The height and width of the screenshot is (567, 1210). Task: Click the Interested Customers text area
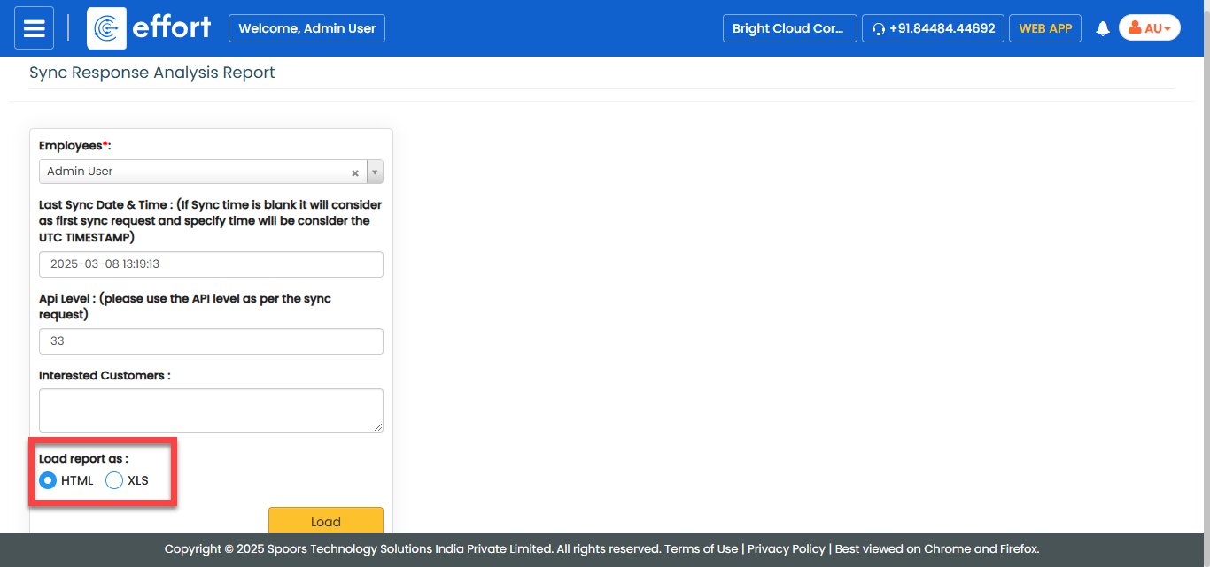[211, 410]
